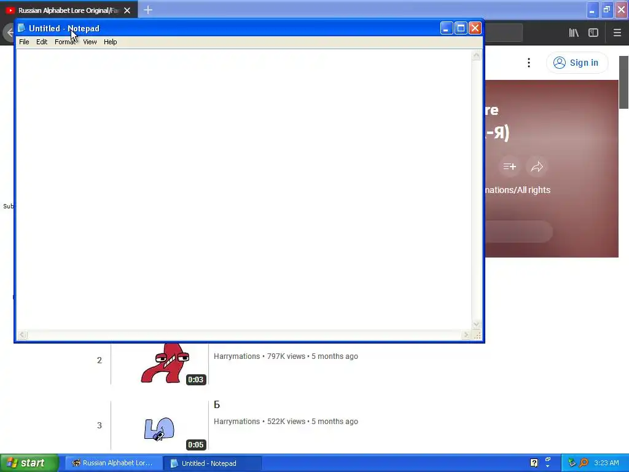Image resolution: width=629 pixels, height=472 pixels.
Task: Click the video title Б
Action: pos(217,404)
